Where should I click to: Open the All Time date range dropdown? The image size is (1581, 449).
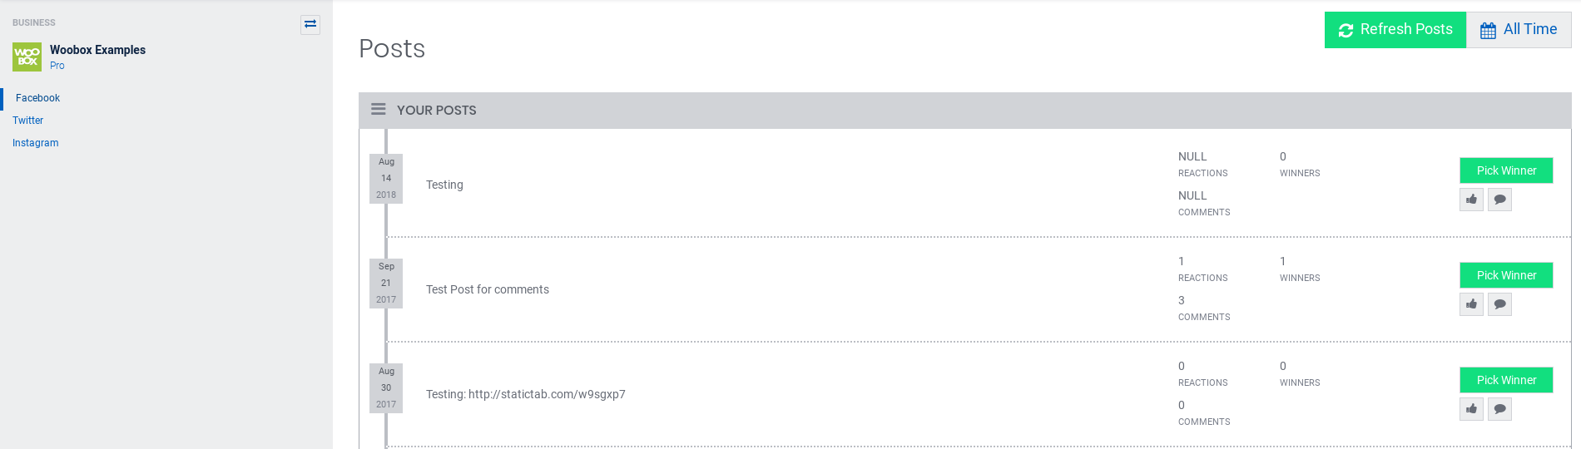click(x=1519, y=30)
